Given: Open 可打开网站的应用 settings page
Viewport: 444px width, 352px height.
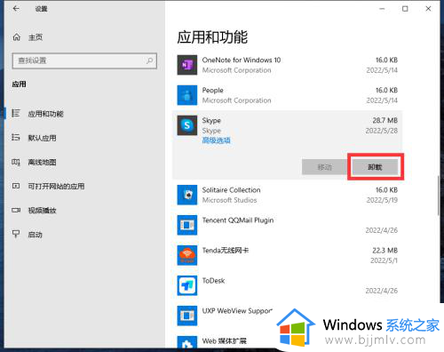Looking at the screenshot, I should (56, 187).
